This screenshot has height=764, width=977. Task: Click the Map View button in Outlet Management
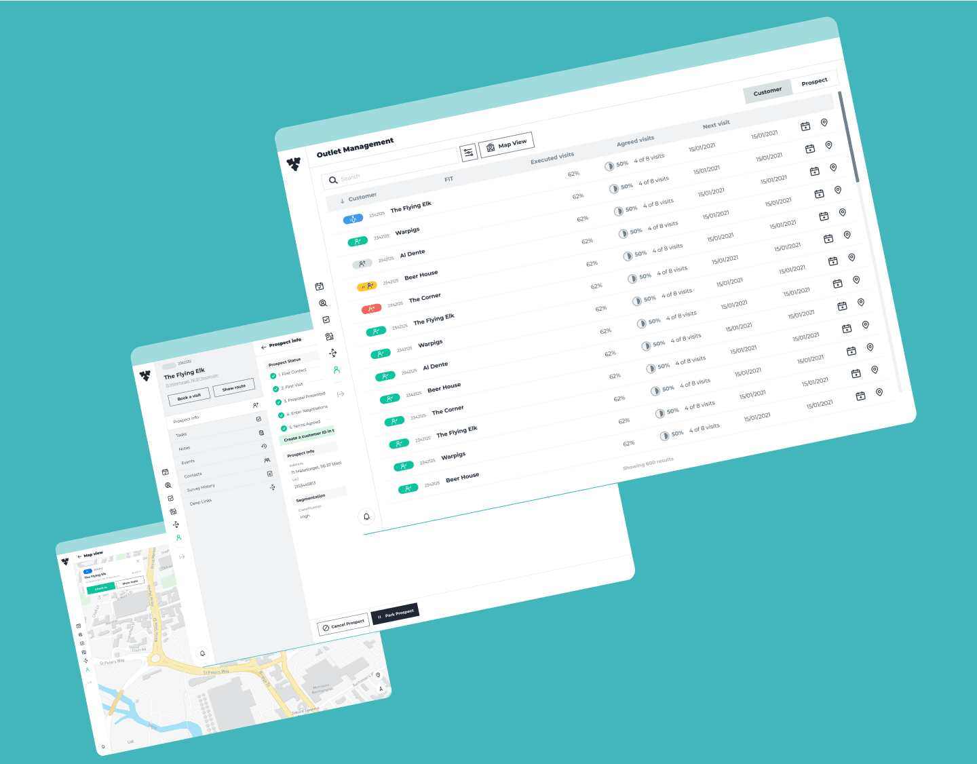[x=506, y=145]
